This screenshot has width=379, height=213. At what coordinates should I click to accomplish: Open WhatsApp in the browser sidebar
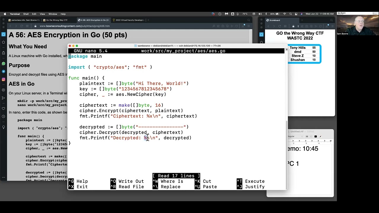pos(4,64)
